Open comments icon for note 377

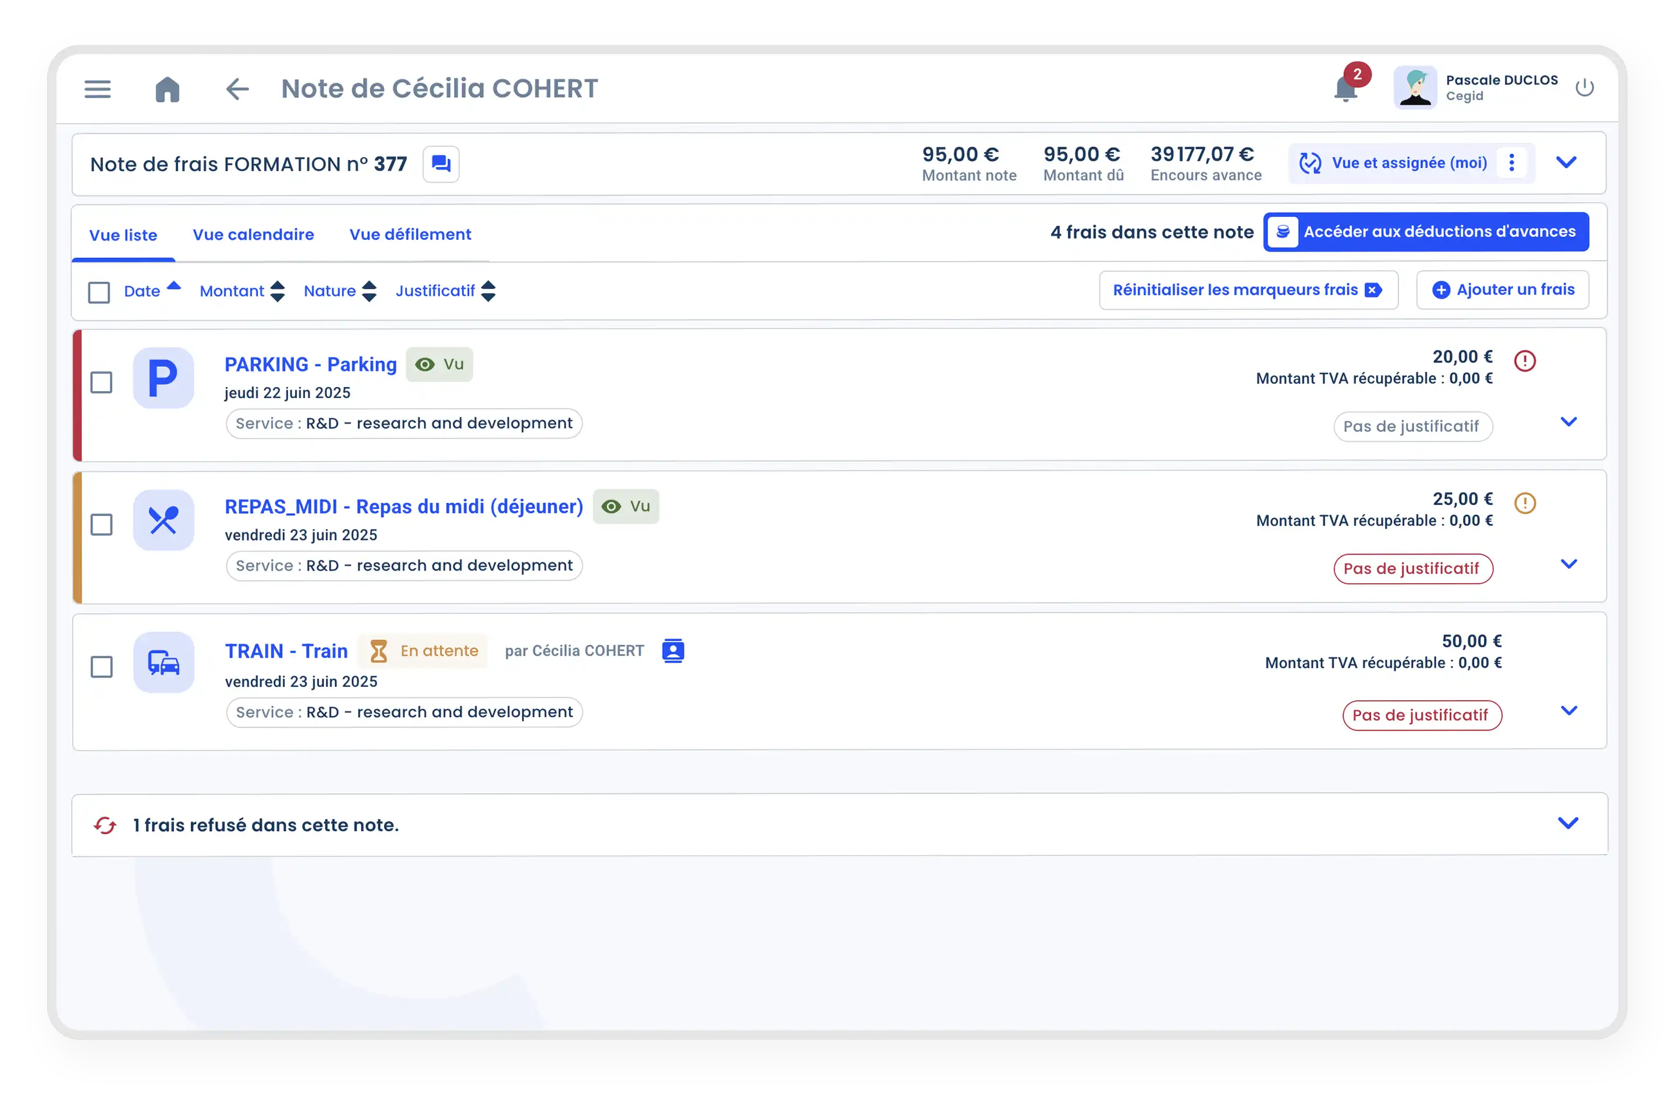click(x=441, y=164)
